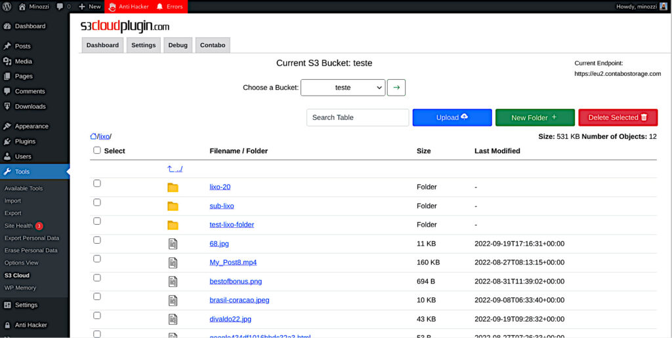
Task: Click the test-lixo-folder folder icon
Action: (x=173, y=225)
